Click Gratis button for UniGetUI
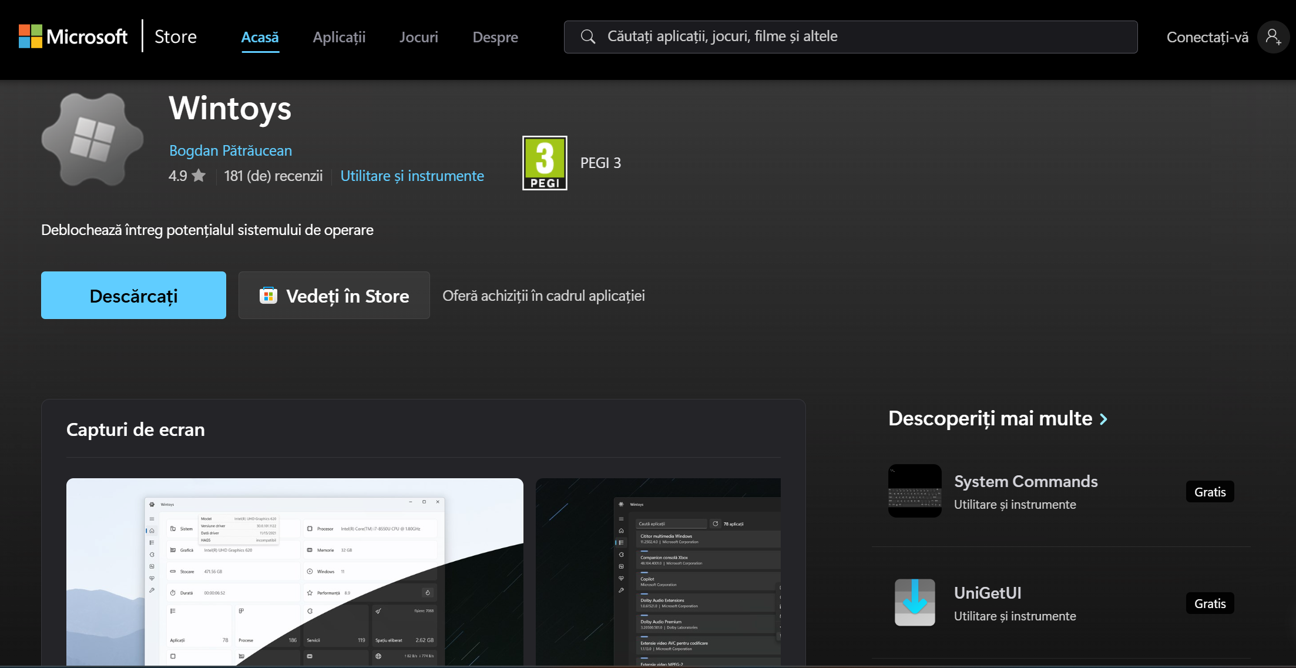This screenshot has height=668, width=1296. coord(1210,603)
